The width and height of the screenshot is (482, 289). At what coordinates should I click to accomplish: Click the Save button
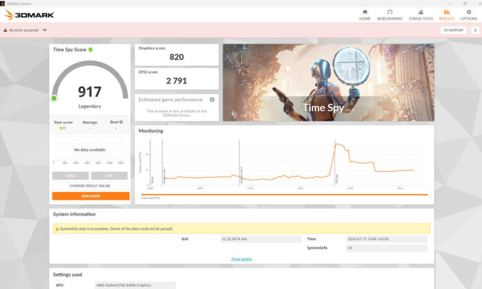tap(109, 175)
